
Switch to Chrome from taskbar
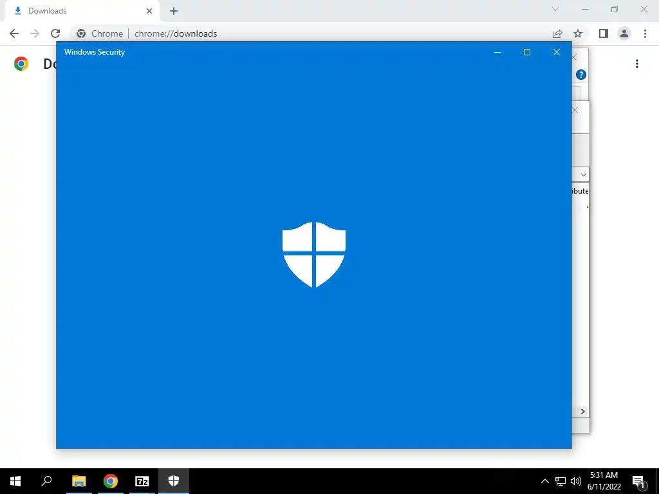click(x=111, y=481)
